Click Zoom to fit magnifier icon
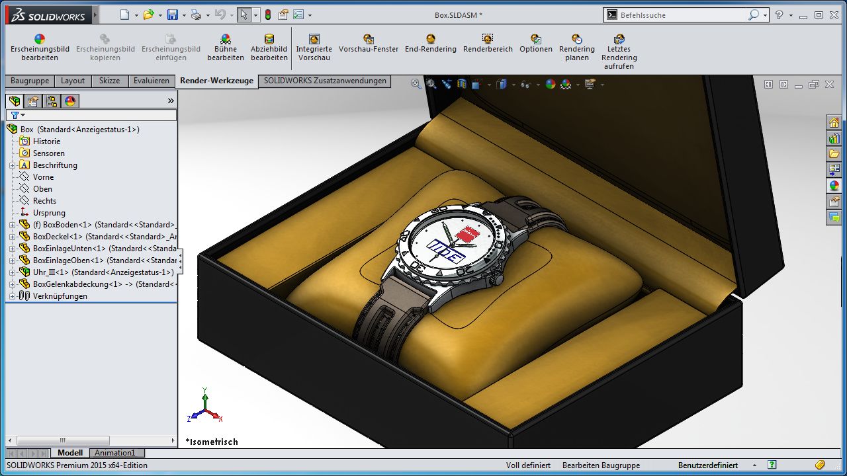The image size is (847, 476). [x=416, y=84]
